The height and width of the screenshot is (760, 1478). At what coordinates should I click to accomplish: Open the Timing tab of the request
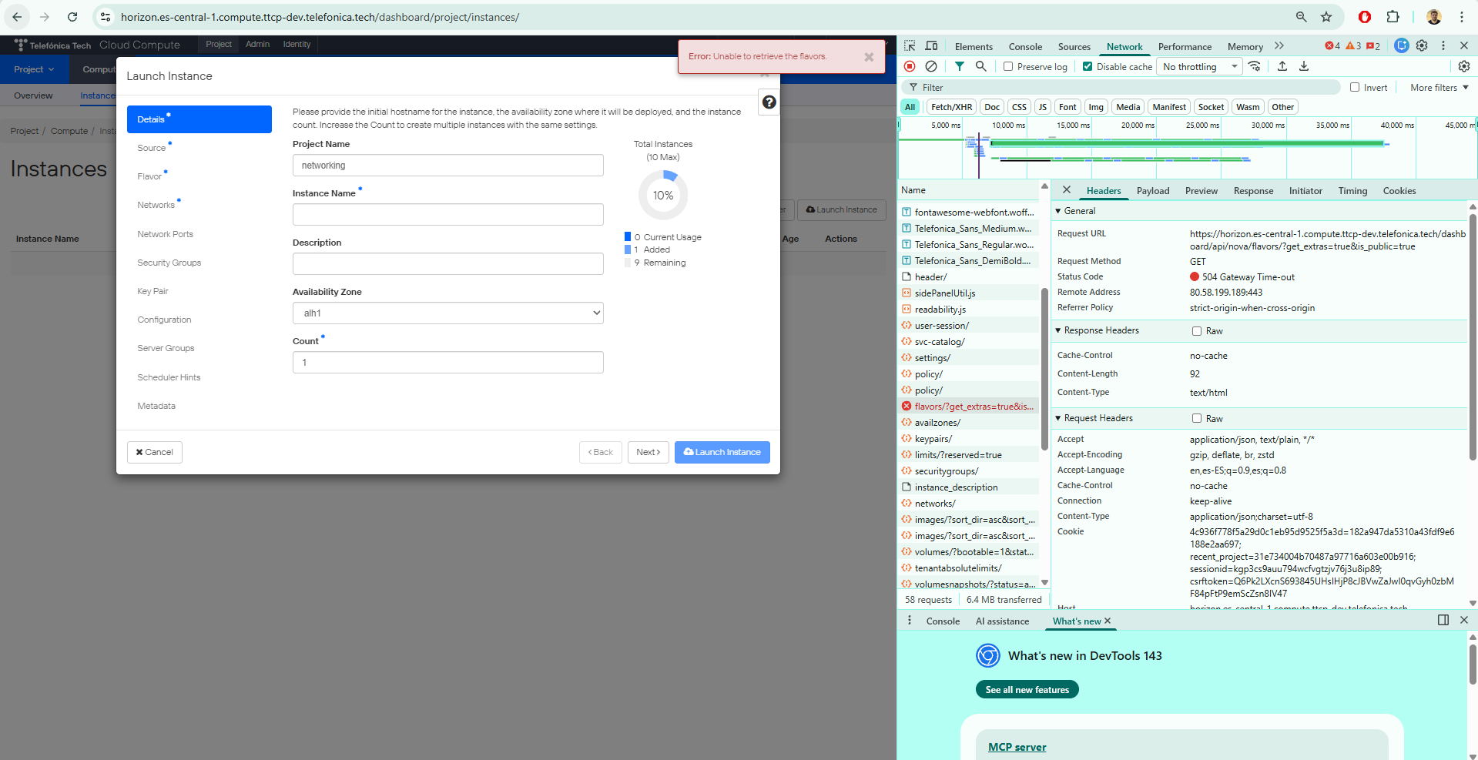pyautogui.click(x=1352, y=191)
